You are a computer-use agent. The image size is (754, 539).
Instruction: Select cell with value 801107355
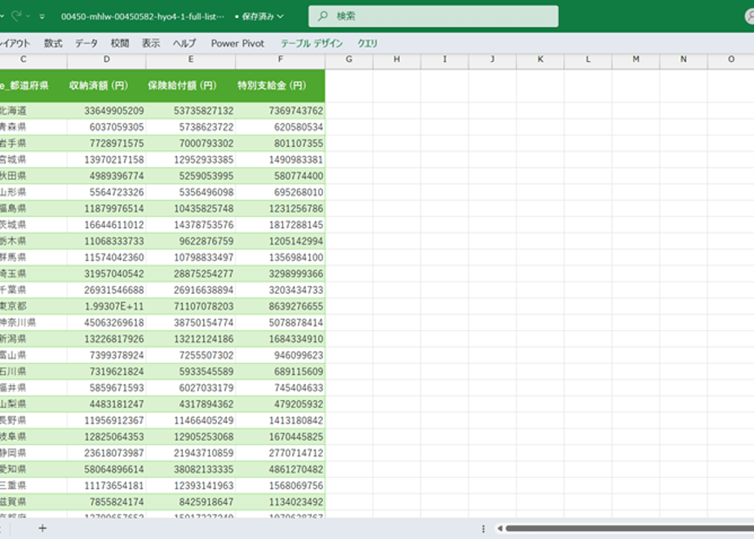281,144
